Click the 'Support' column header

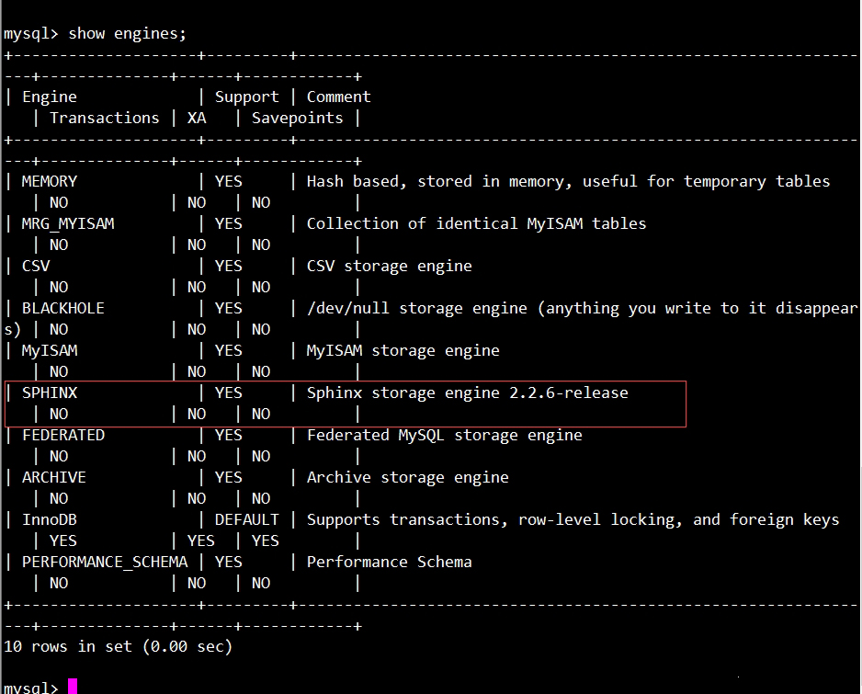pos(247,97)
